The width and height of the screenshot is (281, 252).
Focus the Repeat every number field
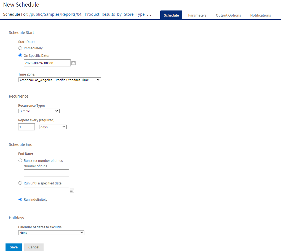[26, 127]
